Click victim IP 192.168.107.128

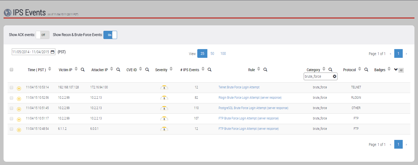(x=68, y=87)
